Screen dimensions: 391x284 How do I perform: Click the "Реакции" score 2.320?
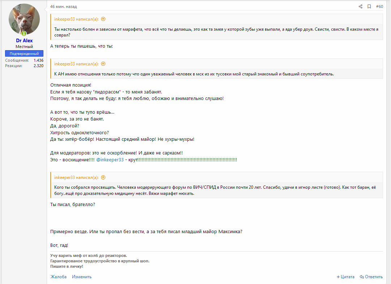tap(38, 66)
